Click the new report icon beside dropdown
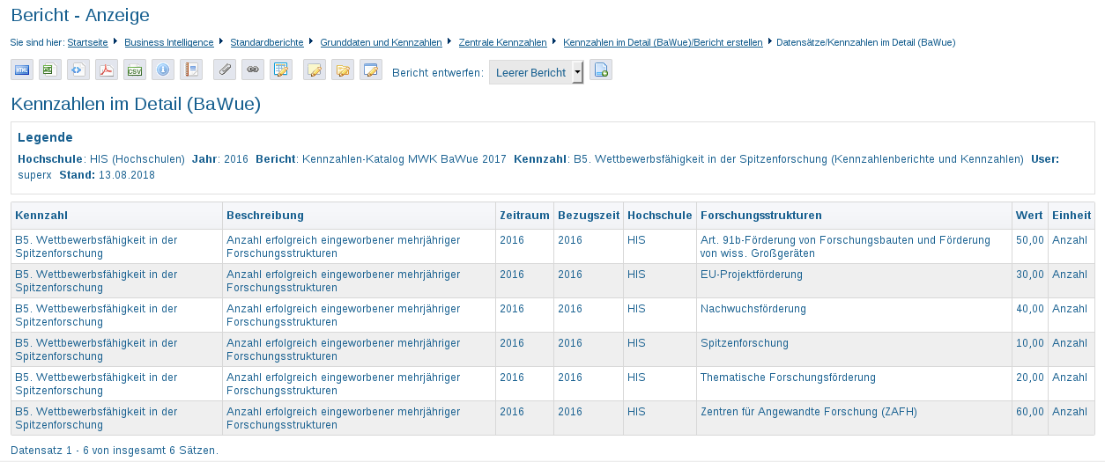The image size is (1105, 462). tap(601, 70)
